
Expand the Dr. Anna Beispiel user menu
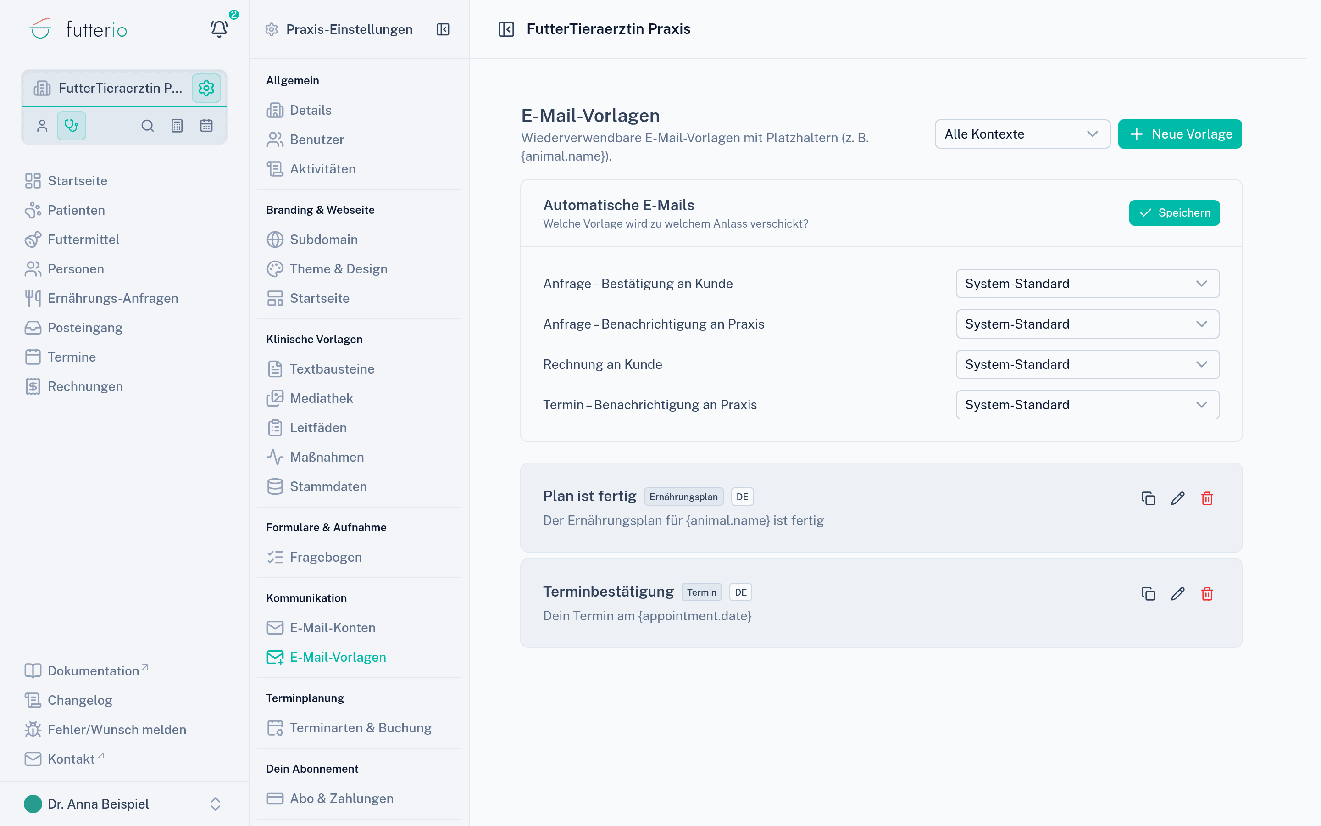point(124,804)
